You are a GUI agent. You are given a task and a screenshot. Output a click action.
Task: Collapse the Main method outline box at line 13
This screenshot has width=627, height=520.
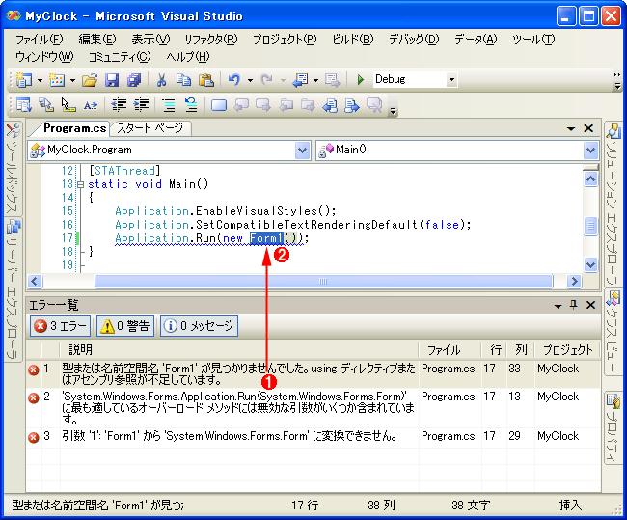pos(80,185)
